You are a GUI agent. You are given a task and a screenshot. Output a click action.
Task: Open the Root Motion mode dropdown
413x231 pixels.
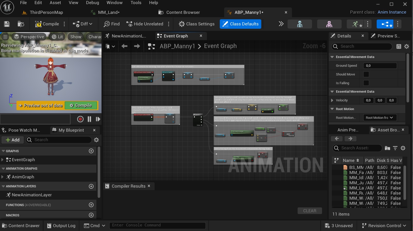[x=380, y=118]
